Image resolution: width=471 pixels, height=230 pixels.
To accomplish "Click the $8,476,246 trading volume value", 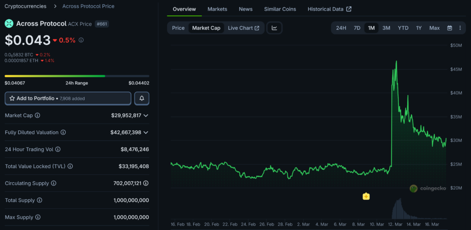I will (135, 149).
